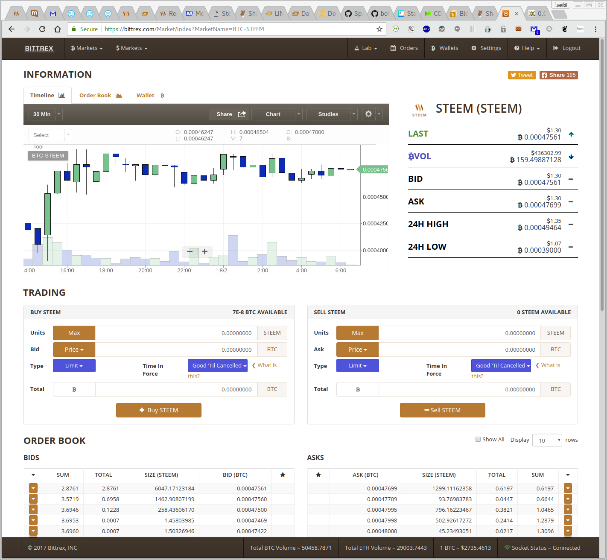Open the Wallets page

point(444,48)
